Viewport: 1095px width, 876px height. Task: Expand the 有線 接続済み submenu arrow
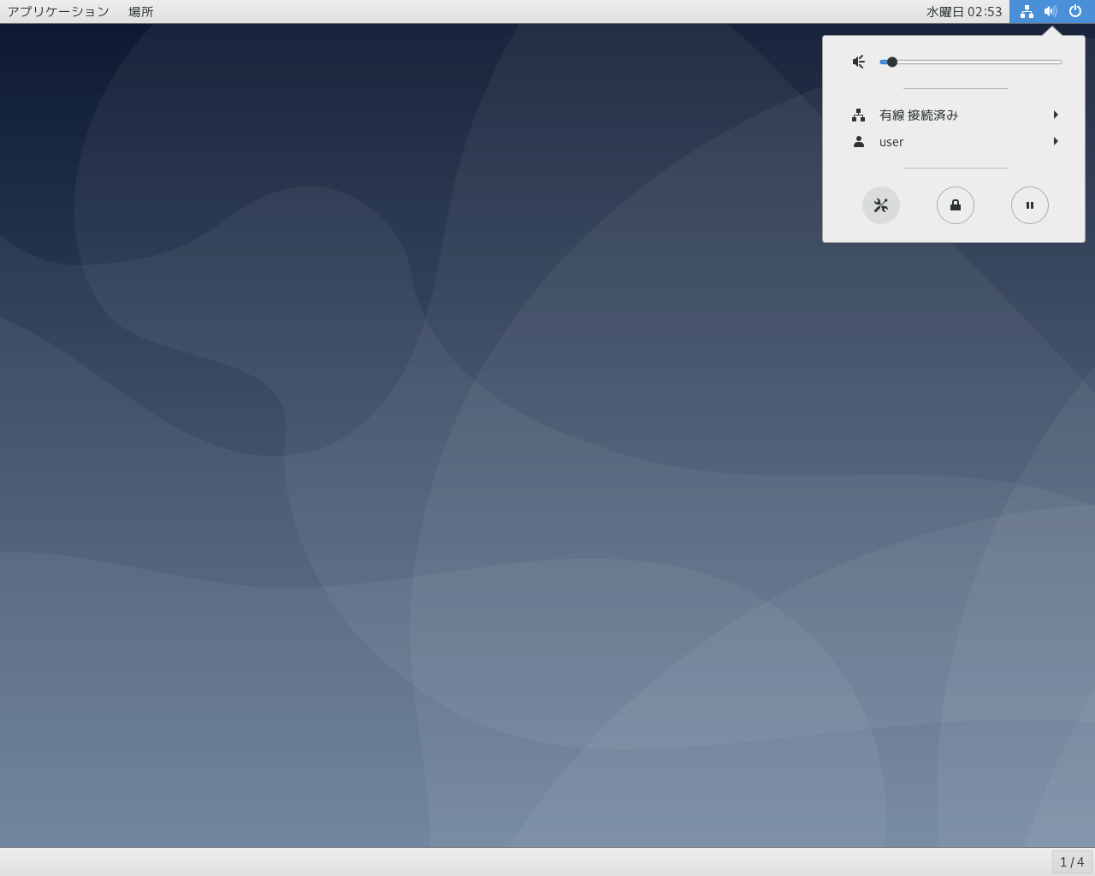click(1056, 115)
